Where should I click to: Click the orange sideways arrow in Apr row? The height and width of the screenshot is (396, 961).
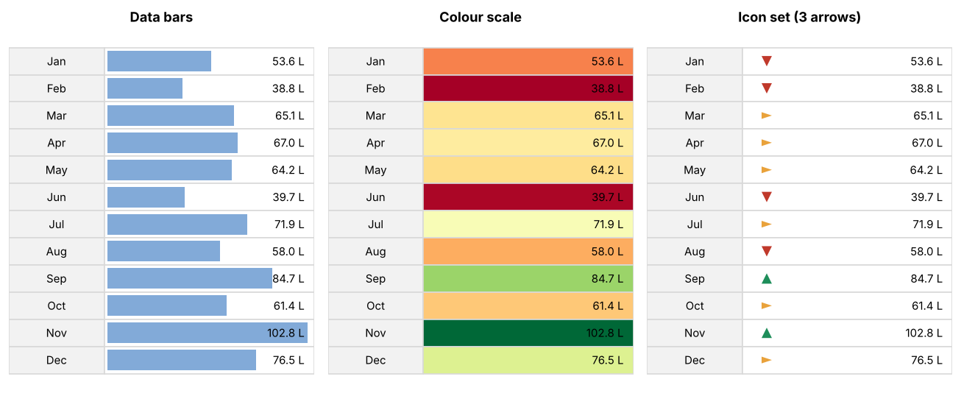[766, 143]
